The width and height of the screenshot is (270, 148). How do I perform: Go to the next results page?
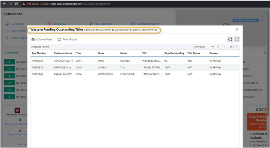pyautogui.click(x=237, y=47)
